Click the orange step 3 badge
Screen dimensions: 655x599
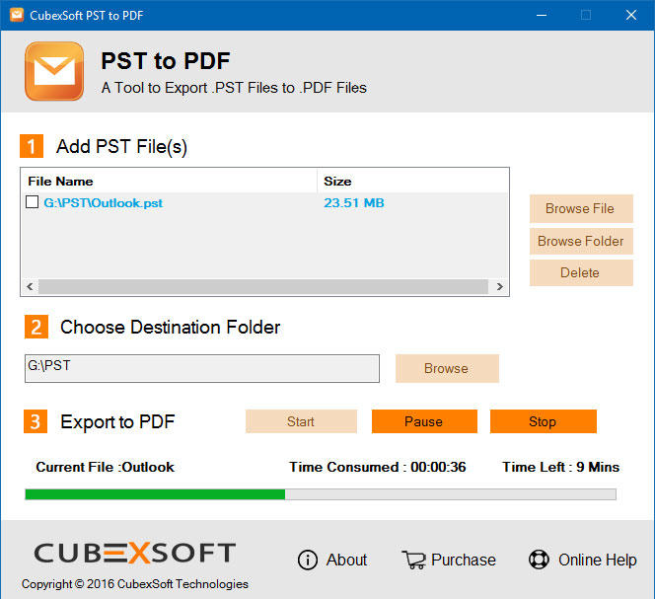(35, 421)
